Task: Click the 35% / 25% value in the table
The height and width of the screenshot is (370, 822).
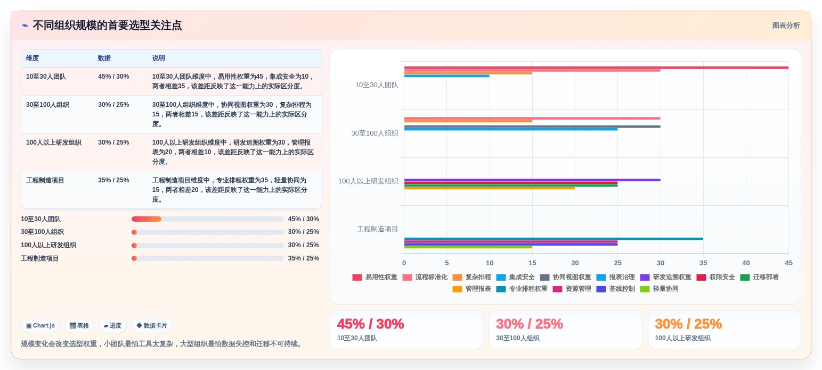Action: [113, 180]
